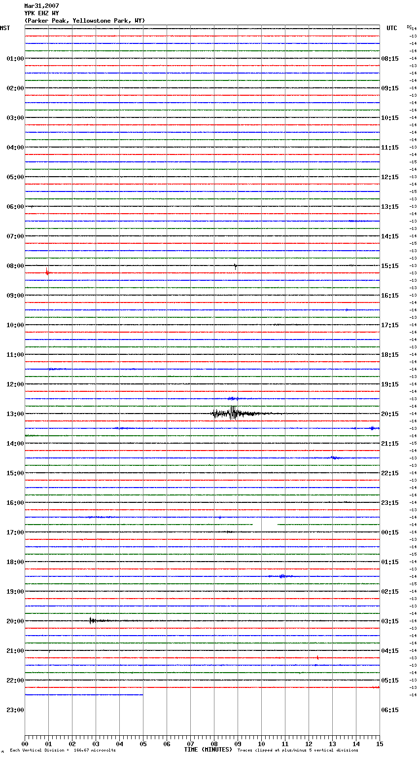419x757 pixels.
Task: Click the 07:00 MST hour label
Action: point(15,236)
